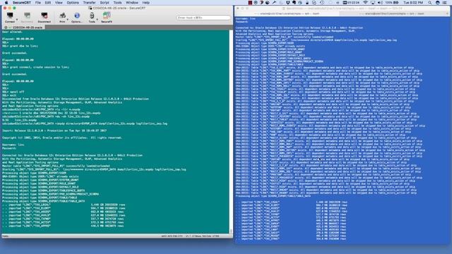Open the Transfer menu
Image resolution: width=452 pixels, height=254 pixels.
pos(90,3)
